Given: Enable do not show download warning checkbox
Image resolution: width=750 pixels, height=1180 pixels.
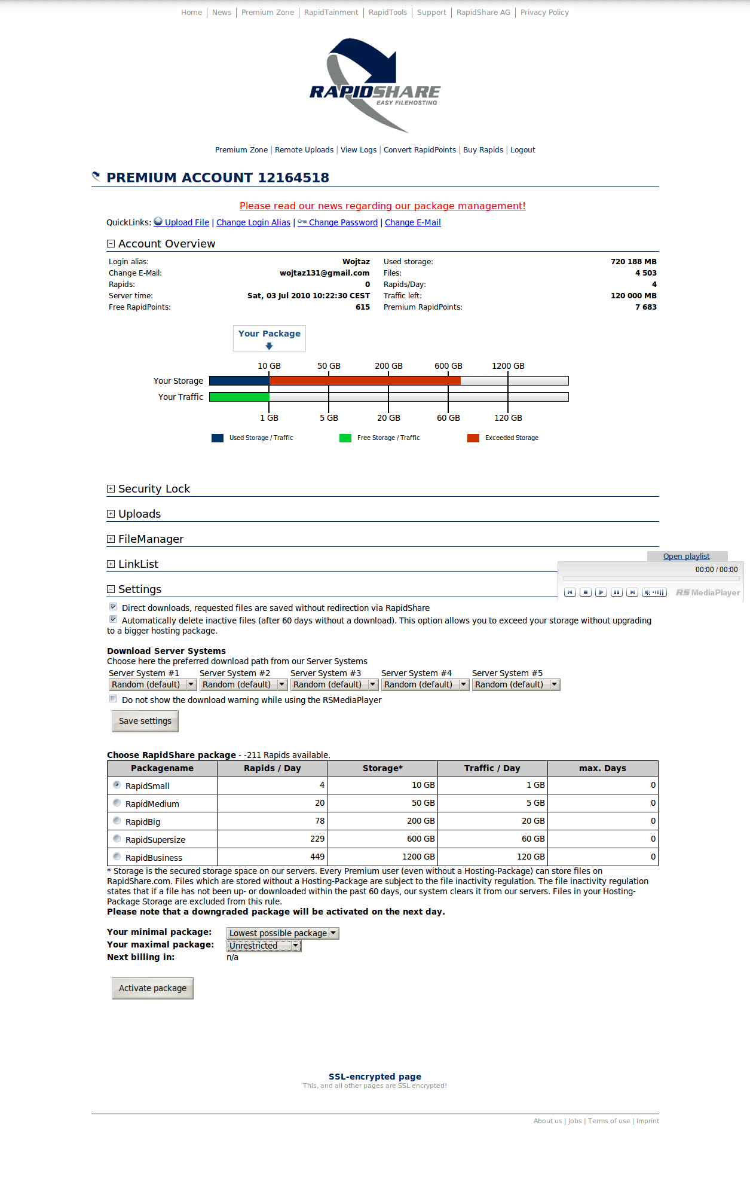Looking at the screenshot, I should (x=113, y=699).
